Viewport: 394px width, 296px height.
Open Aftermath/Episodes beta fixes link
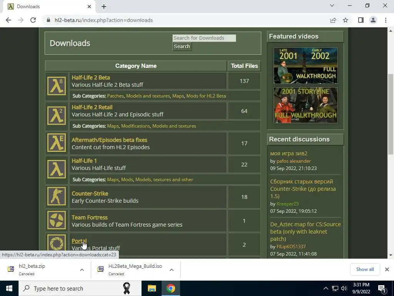coord(109,140)
